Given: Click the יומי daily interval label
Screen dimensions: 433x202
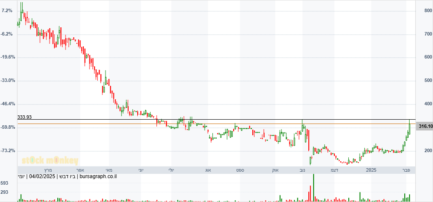Looking at the screenshot, I should [22, 177].
